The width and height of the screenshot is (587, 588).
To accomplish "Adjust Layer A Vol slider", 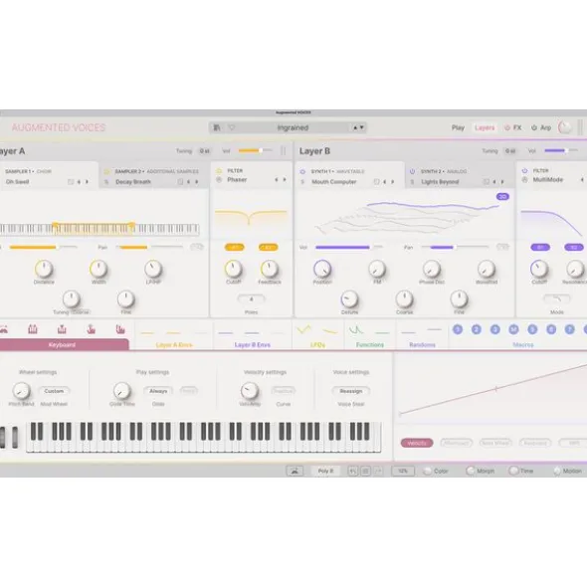I will pos(256,151).
